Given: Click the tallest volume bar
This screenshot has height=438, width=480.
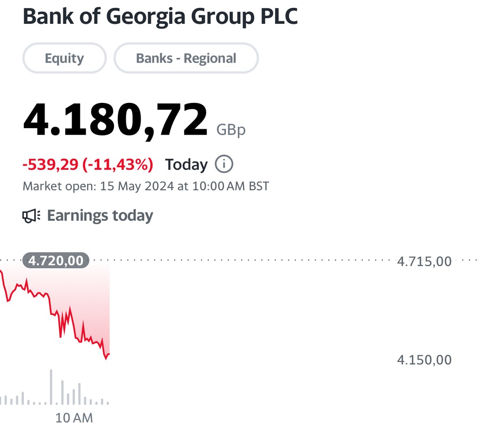Looking at the screenshot, I should point(51,387).
